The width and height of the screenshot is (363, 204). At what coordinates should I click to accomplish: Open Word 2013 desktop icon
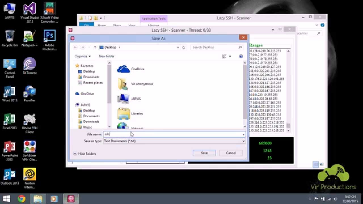coord(10,94)
